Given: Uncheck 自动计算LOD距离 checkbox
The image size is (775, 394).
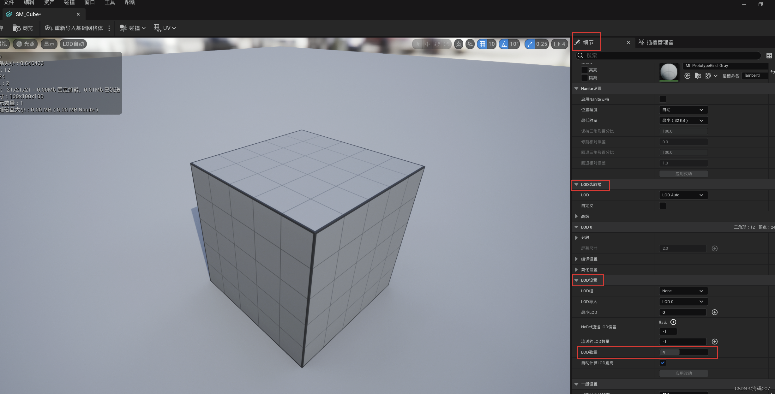Looking at the screenshot, I should 663,363.
